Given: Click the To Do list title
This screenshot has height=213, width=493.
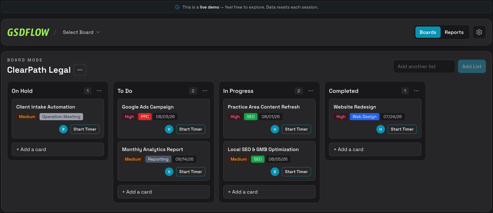Looking at the screenshot, I should [x=125, y=91].
